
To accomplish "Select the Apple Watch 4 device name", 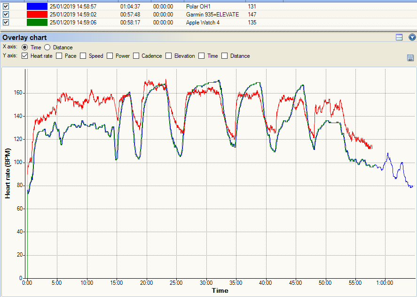I will [x=203, y=23].
